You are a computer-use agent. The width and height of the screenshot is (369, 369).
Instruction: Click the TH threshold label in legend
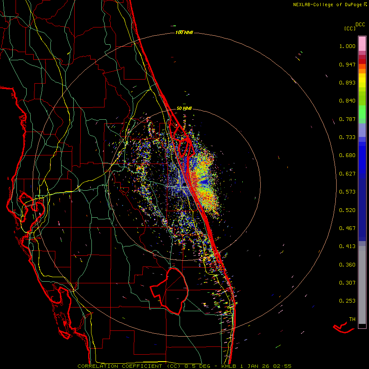(x=352, y=319)
